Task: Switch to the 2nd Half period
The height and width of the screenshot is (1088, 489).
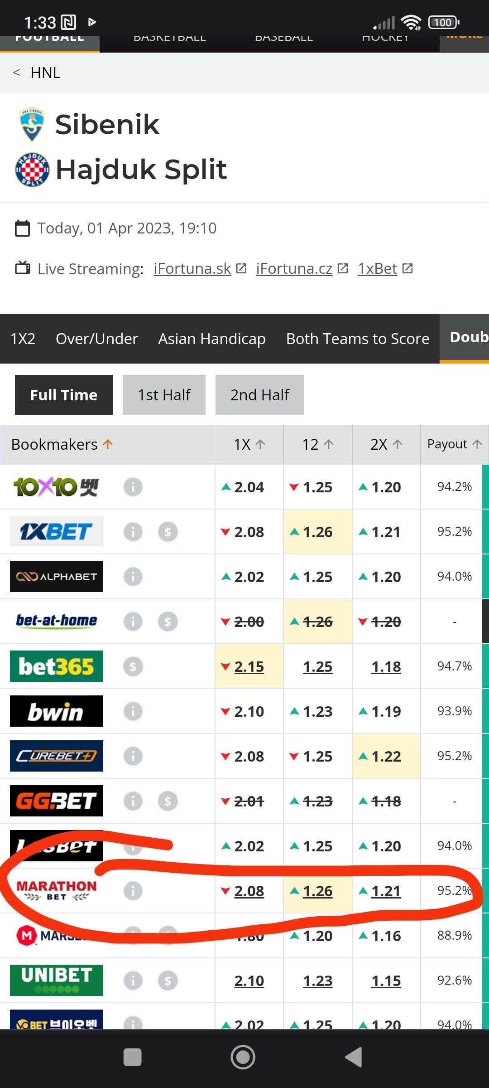Action: coord(260,395)
